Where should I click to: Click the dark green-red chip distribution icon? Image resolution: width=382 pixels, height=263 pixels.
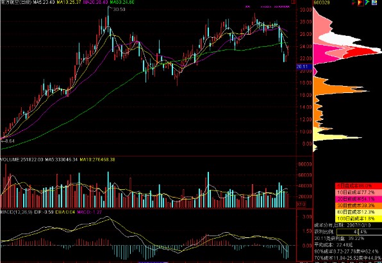[x=354, y=3]
